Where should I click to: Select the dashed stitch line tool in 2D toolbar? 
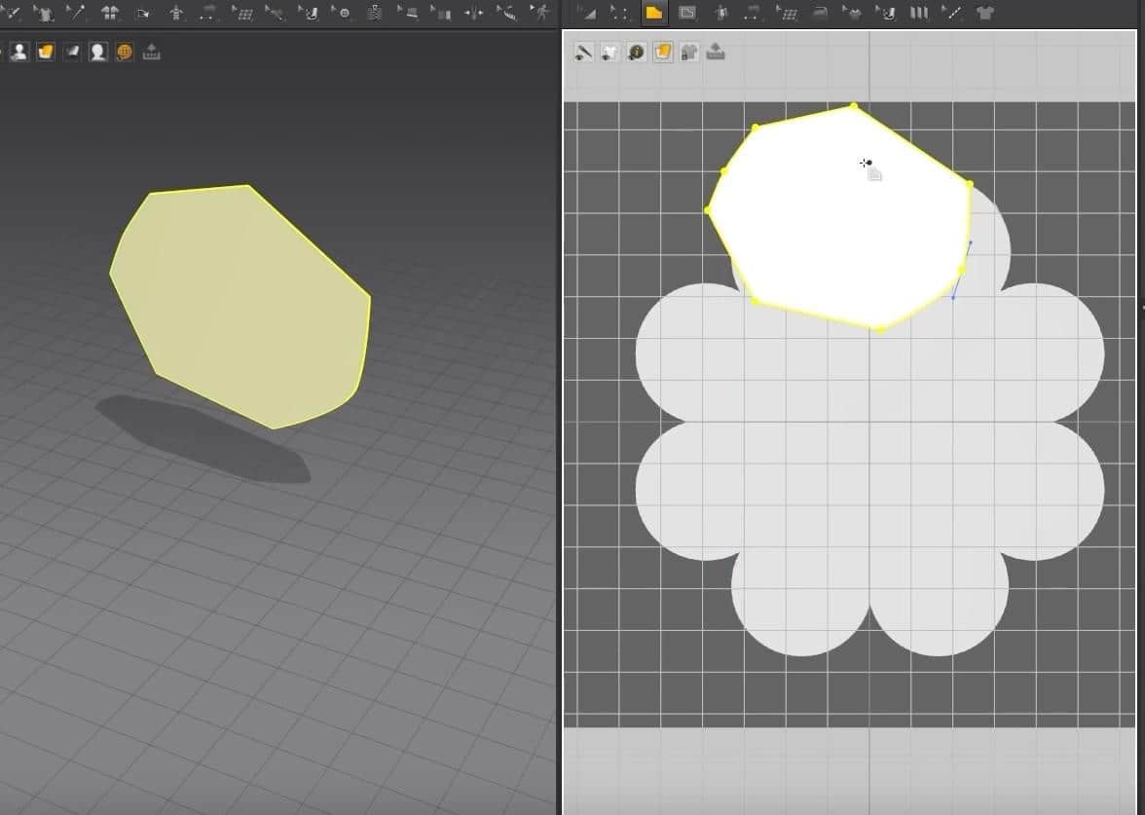pyautogui.click(x=951, y=13)
